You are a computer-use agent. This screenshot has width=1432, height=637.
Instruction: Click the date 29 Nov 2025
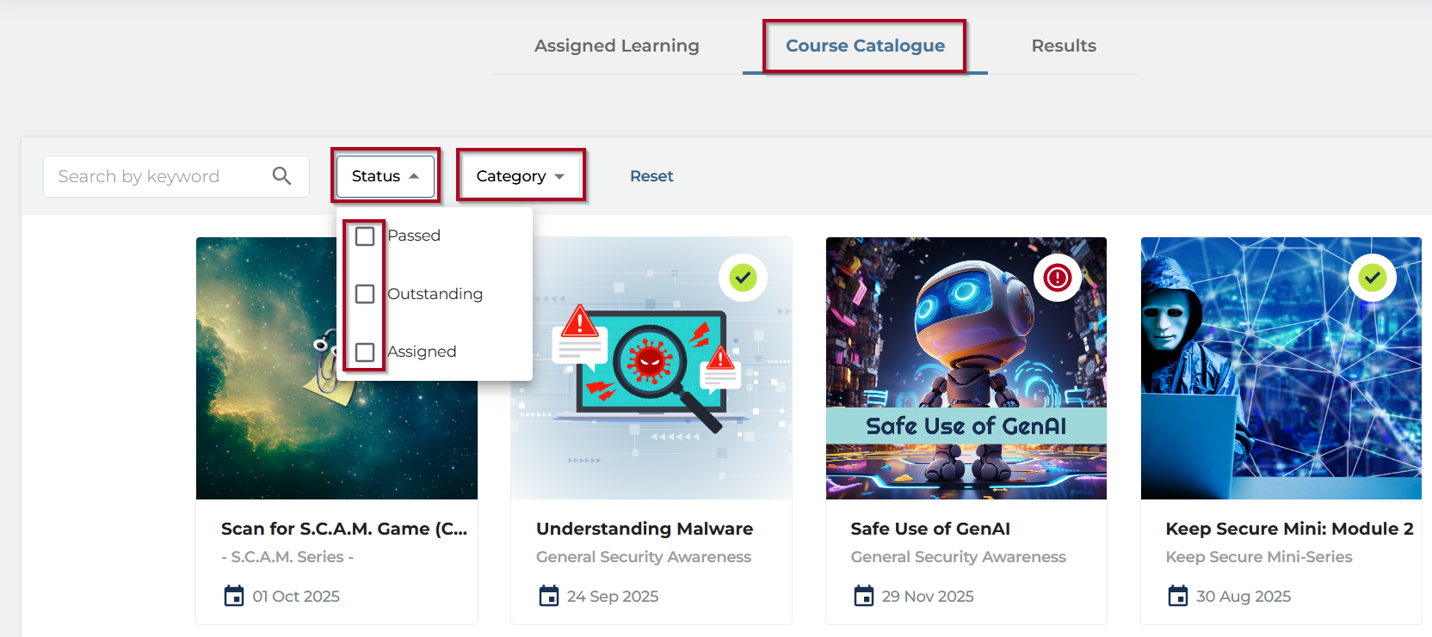pyautogui.click(x=928, y=597)
